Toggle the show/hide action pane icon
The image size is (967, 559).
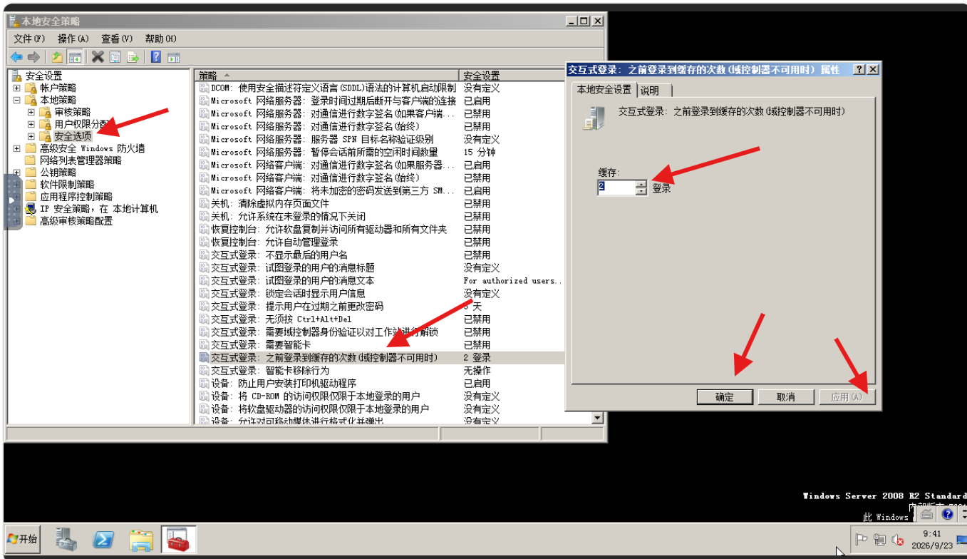(173, 57)
